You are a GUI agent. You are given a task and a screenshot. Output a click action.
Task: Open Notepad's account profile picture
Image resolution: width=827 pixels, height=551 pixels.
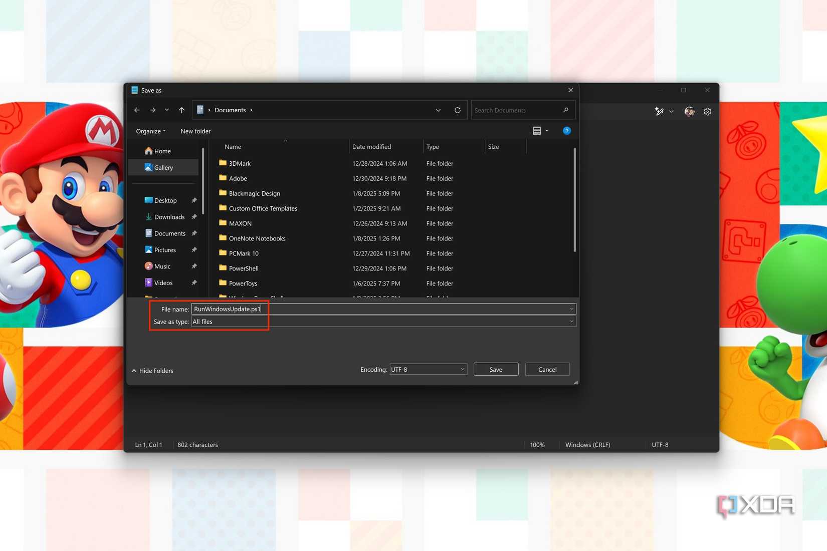[690, 112]
